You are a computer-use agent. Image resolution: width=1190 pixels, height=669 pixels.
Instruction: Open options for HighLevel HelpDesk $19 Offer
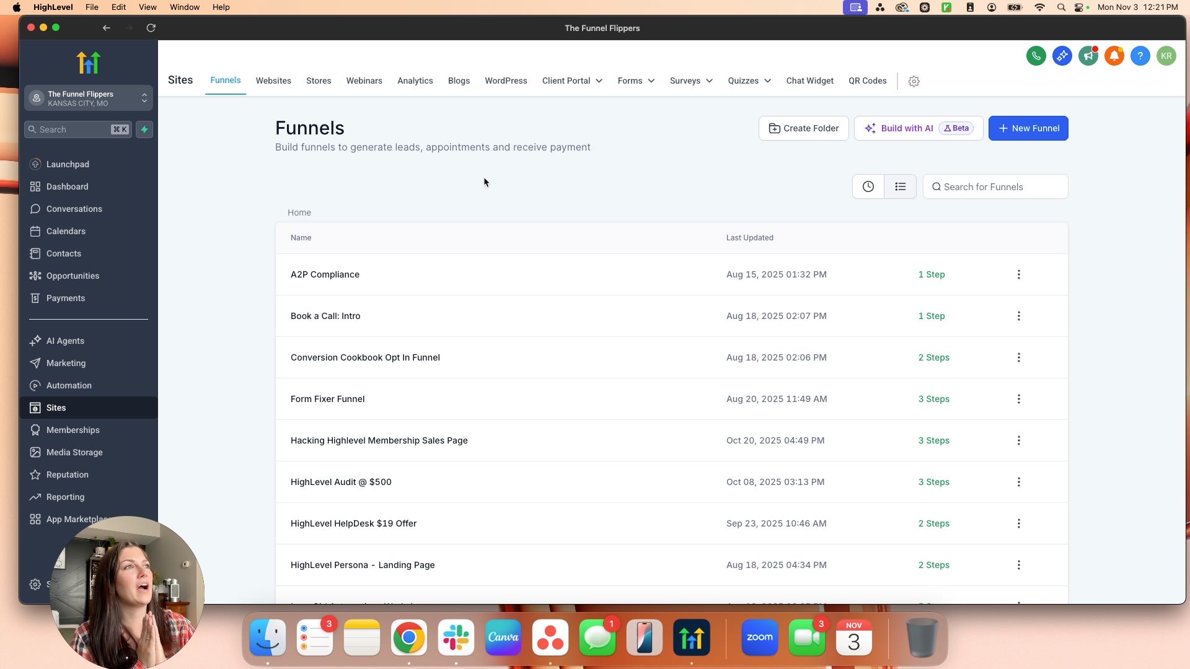[x=1018, y=523]
